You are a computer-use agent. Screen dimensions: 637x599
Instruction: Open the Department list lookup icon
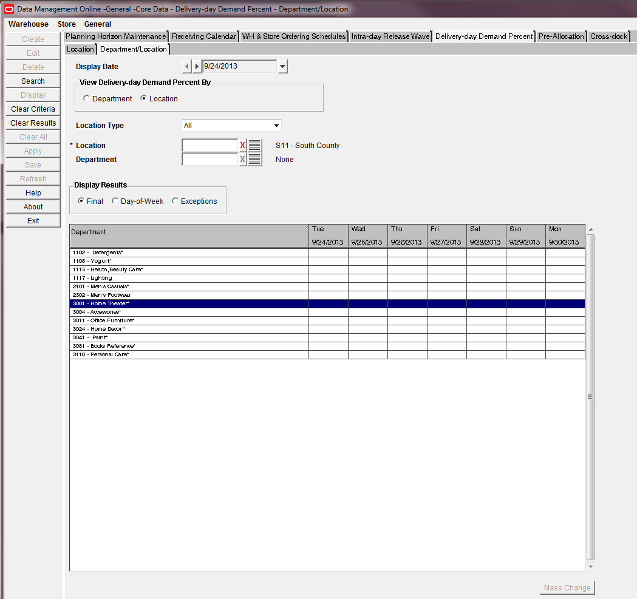tap(254, 159)
